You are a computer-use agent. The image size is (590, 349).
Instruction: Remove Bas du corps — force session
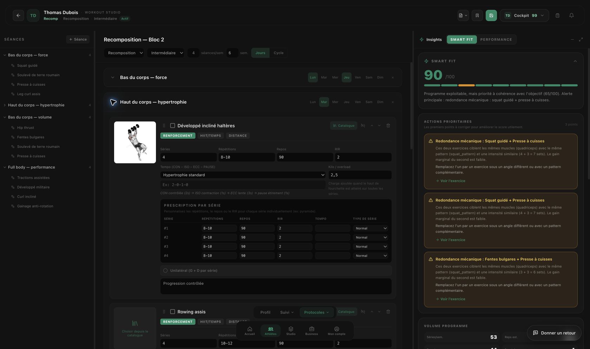coord(393,78)
